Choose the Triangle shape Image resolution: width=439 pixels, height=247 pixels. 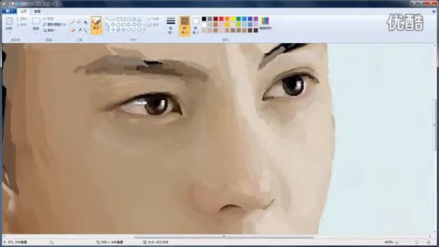(139, 19)
